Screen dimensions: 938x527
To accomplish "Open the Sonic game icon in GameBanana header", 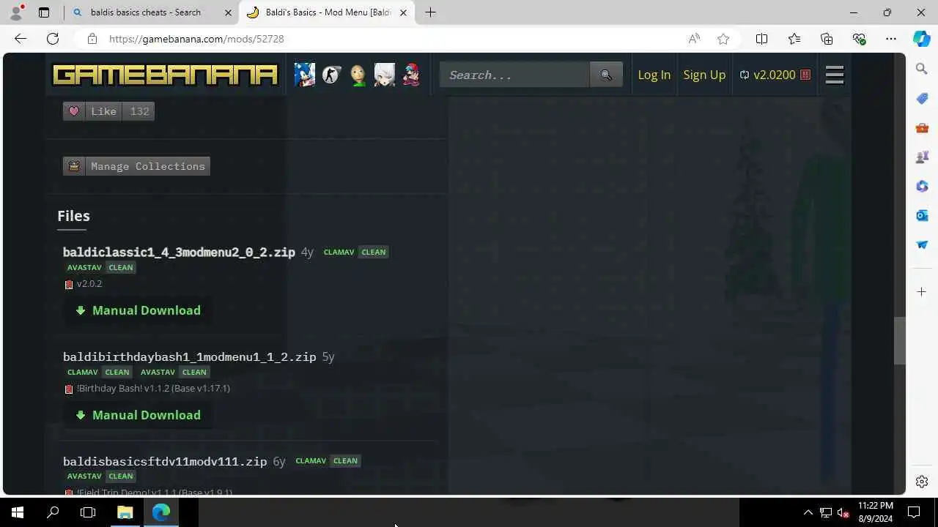I will (305, 75).
